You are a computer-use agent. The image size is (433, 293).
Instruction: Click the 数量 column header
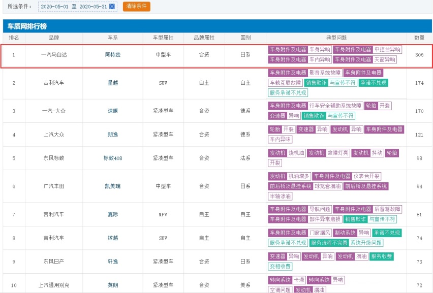419,38
